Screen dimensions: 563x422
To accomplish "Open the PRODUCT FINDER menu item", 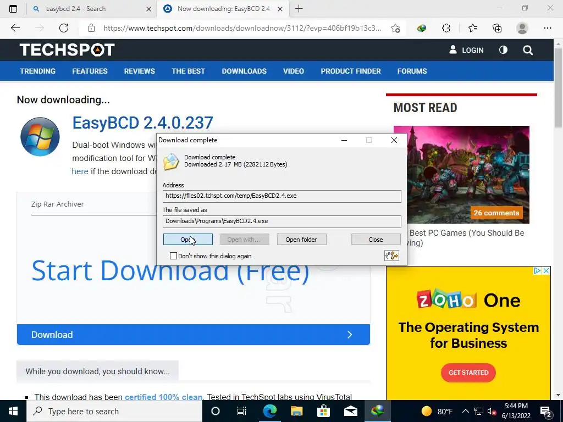I will pos(351,71).
